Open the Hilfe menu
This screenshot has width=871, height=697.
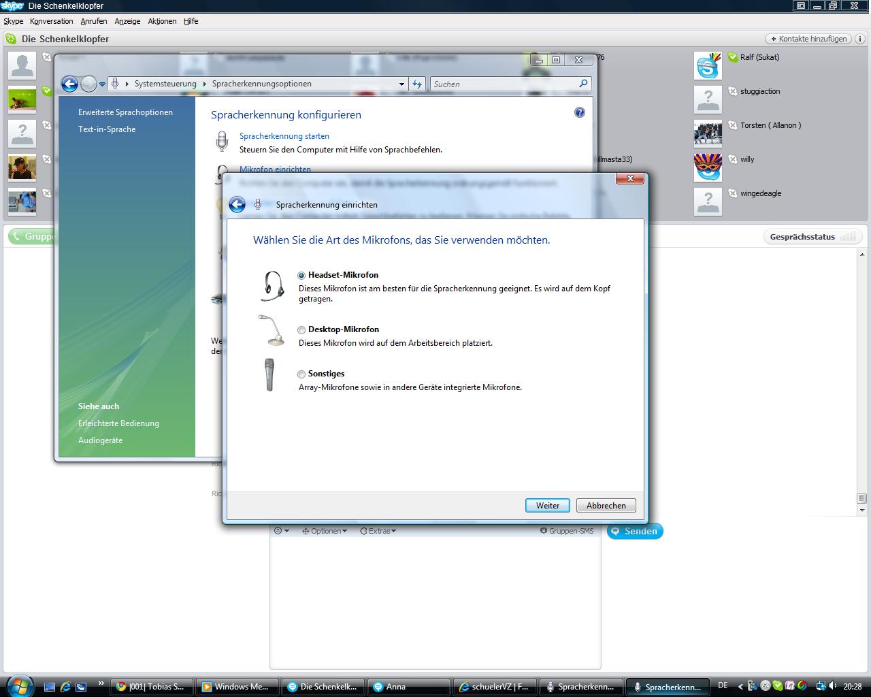191,21
